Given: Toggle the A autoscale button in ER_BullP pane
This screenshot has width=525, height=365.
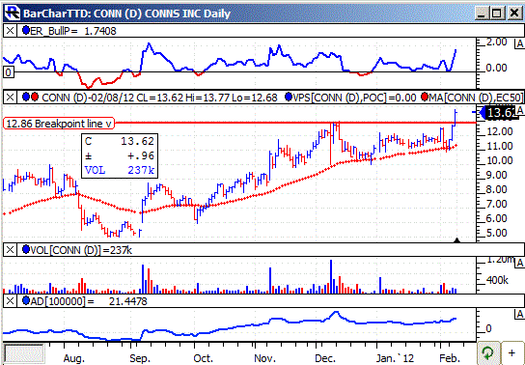Looking at the screenshot, I should [519, 44].
